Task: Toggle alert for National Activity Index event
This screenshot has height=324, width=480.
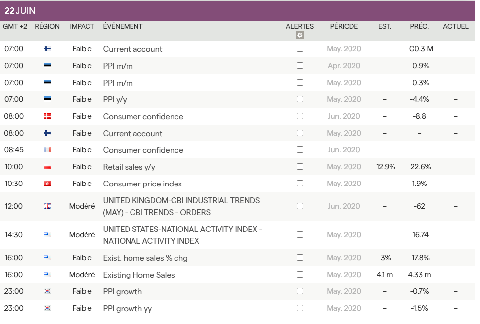Action: (300, 235)
